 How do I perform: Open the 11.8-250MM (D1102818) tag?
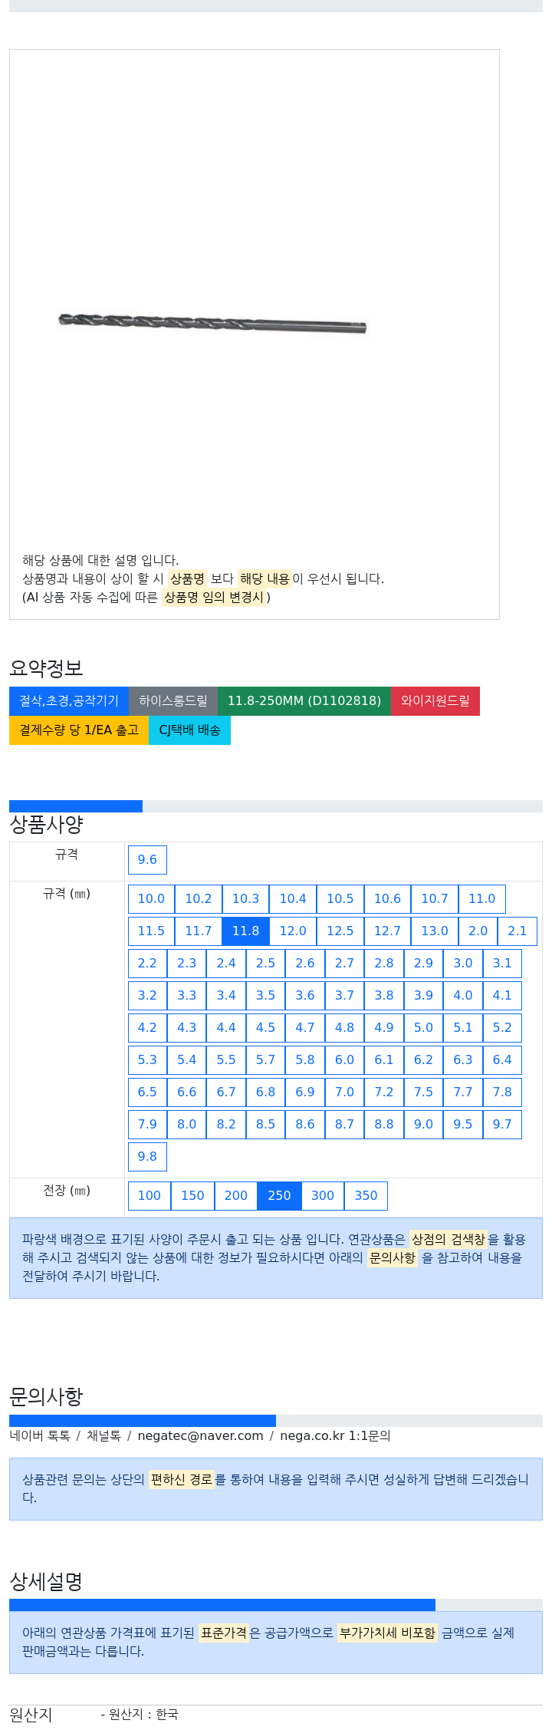point(304,701)
